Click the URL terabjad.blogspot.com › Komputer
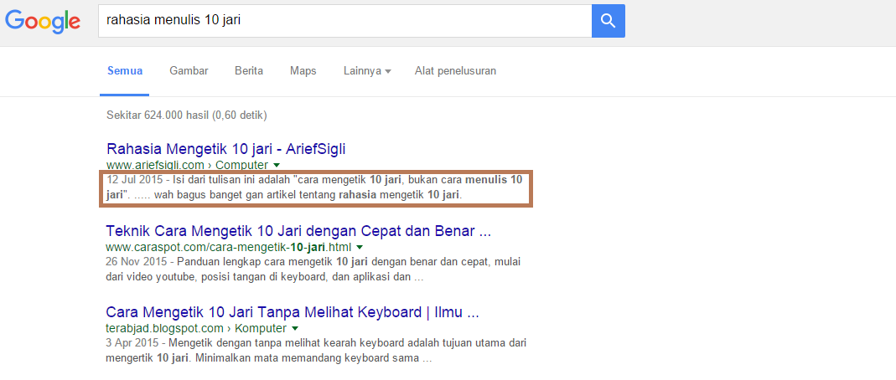 [x=197, y=328]
